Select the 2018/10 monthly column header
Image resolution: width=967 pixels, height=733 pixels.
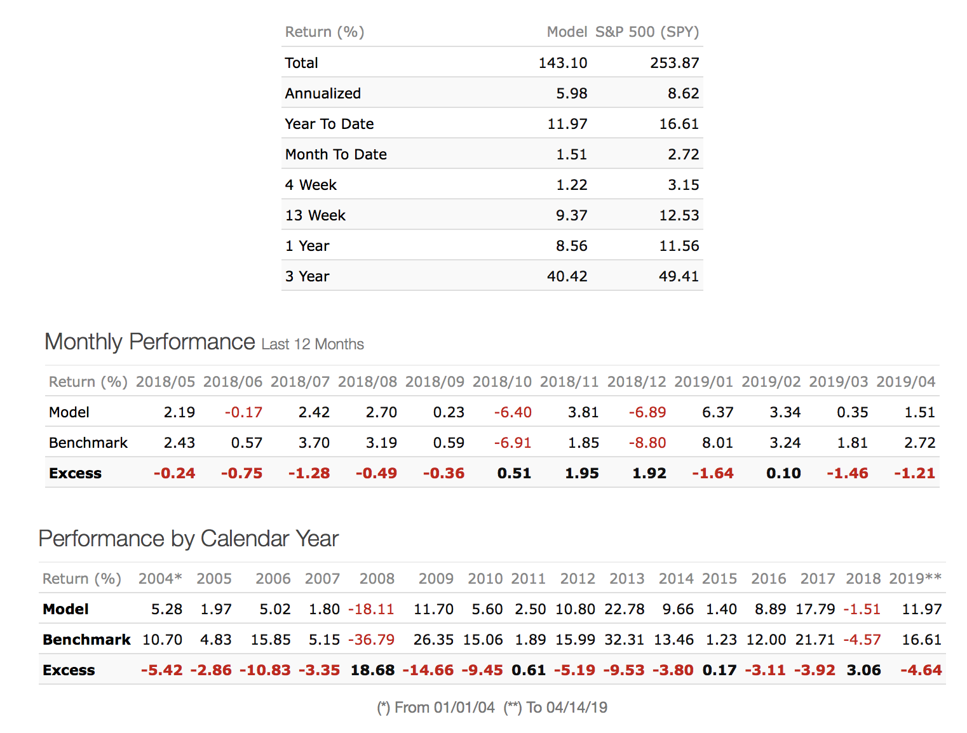pyautogui.click(x=502, y=382)
